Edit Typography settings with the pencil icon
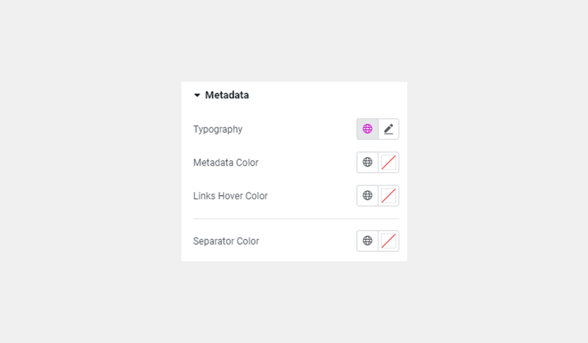 (x=389, y=129)
